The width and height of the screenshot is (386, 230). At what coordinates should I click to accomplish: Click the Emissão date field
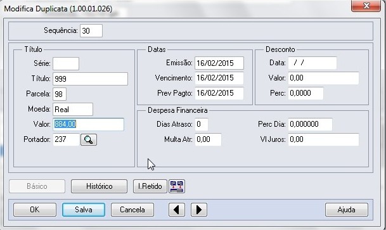click(x=219, y=63)
